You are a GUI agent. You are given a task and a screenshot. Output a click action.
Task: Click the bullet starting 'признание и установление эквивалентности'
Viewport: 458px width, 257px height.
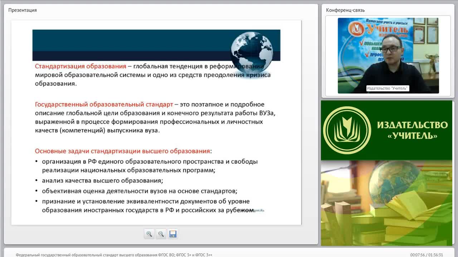click(148, 206)
